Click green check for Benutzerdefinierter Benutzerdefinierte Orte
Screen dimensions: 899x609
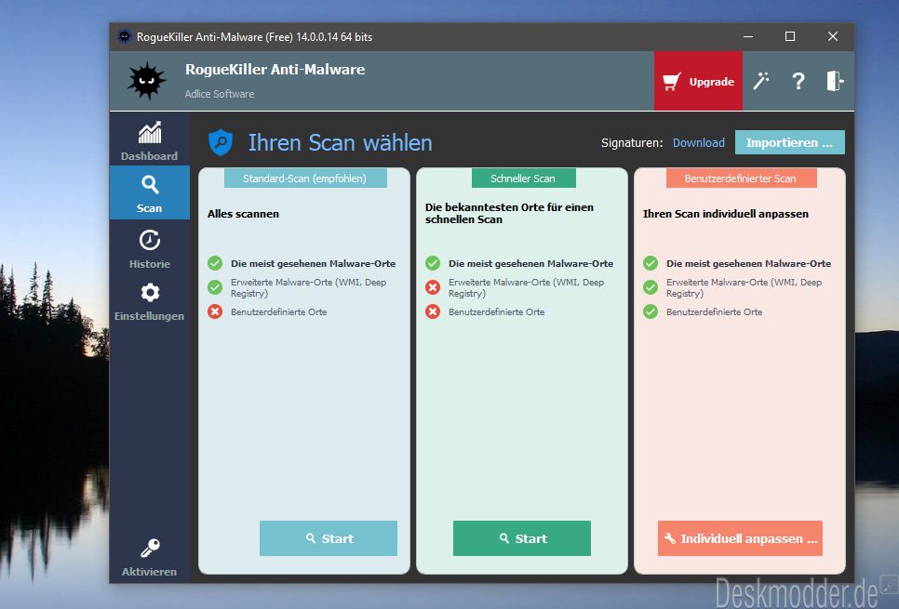click(x=651, y=311)
